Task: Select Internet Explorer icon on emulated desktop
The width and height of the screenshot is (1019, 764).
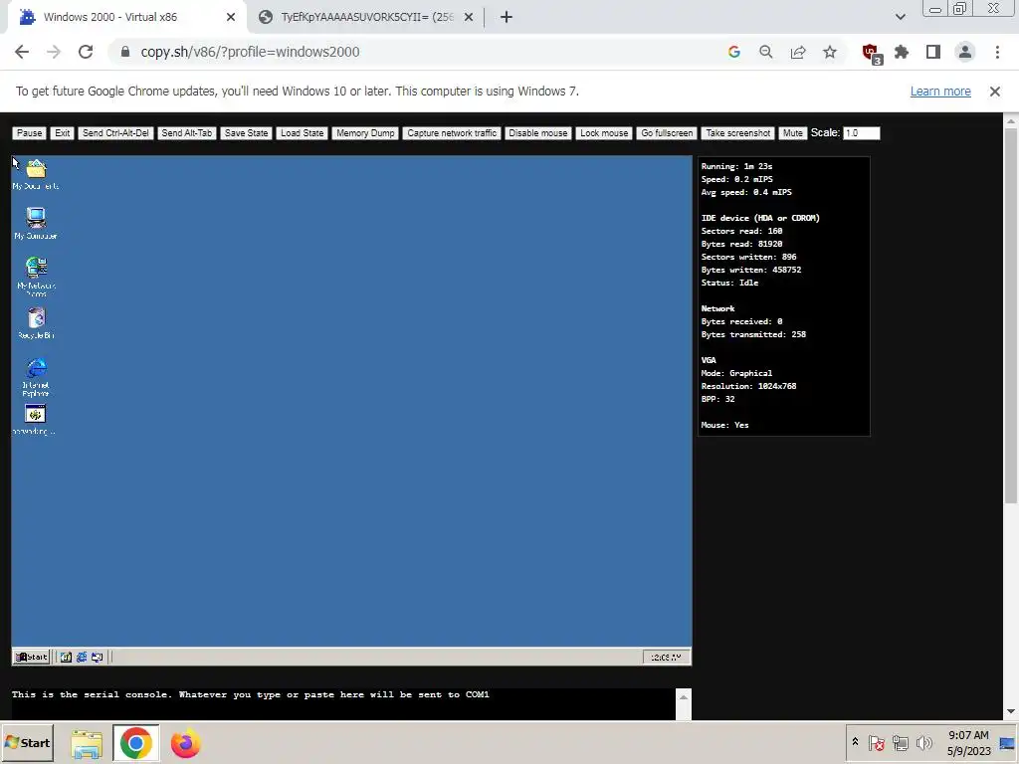Action: point(36,377)
